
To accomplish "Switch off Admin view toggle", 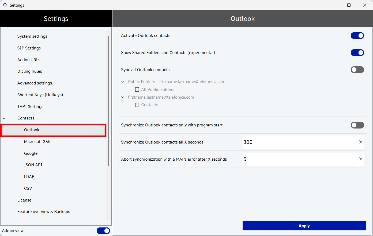I will coord(103,231).
